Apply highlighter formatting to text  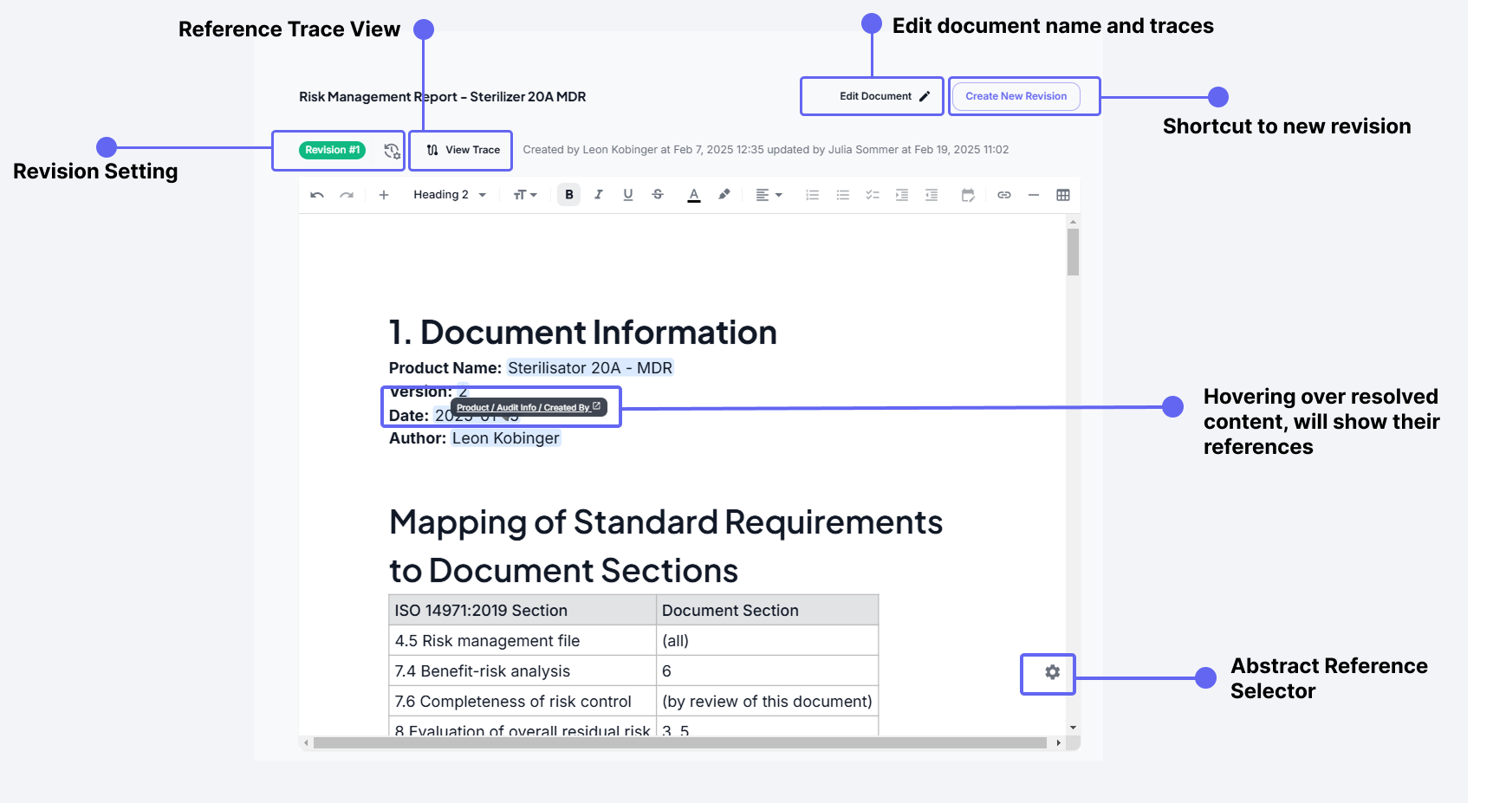click(x=724, y=194)
